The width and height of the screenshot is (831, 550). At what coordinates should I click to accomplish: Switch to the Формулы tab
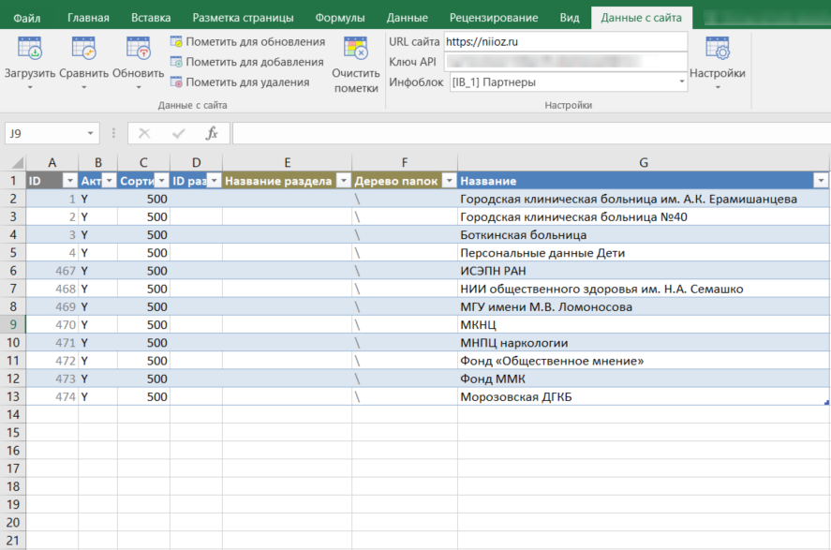[x=340, y=17]
